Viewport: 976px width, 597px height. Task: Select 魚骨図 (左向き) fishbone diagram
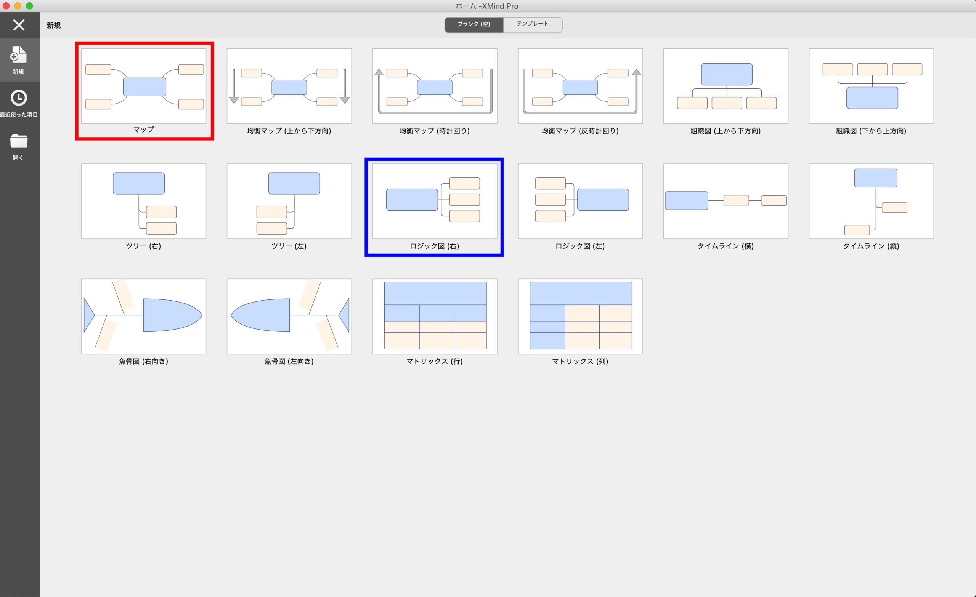(x=289, y=316)
